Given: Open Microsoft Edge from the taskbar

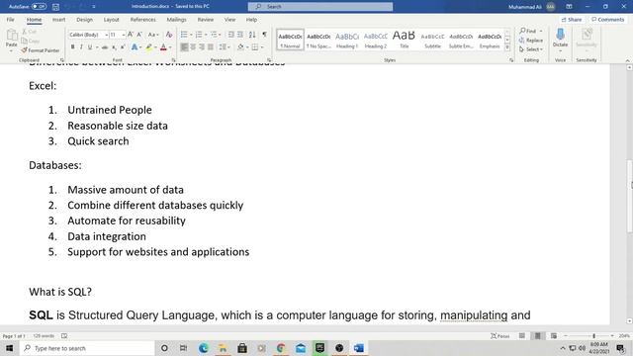Looking at the screenshot, I should tap(204, 348).
